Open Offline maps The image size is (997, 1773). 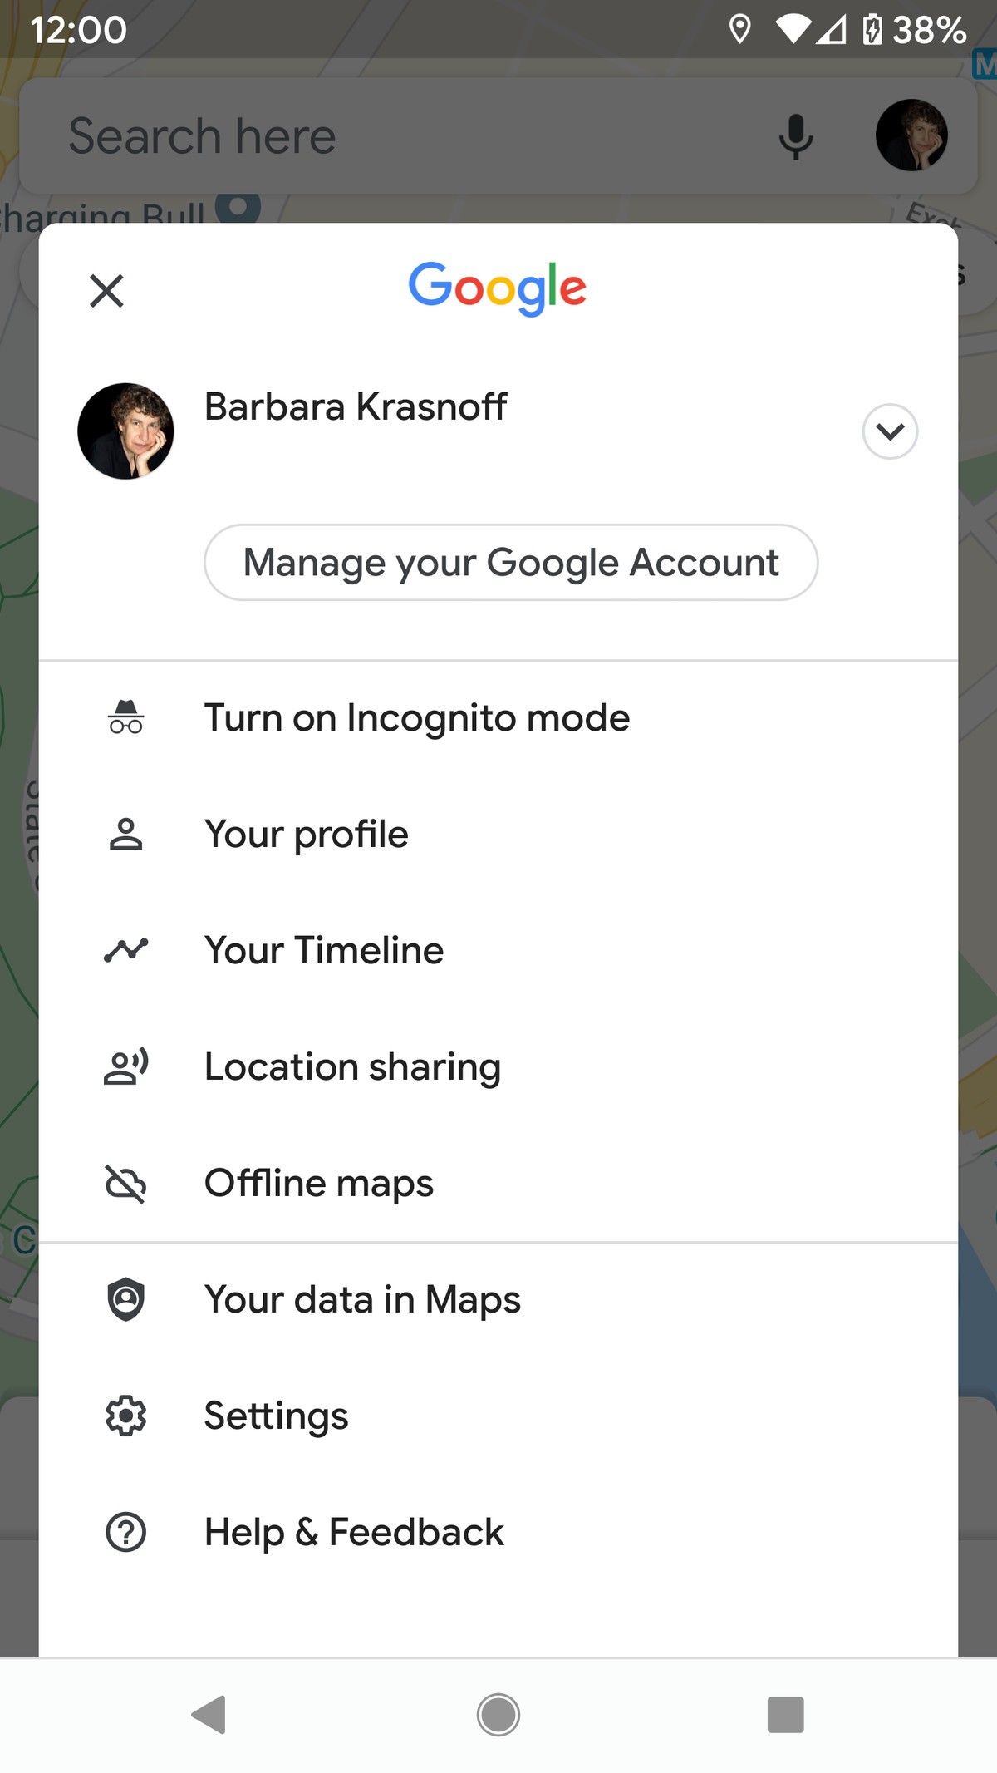[498, 1183]
